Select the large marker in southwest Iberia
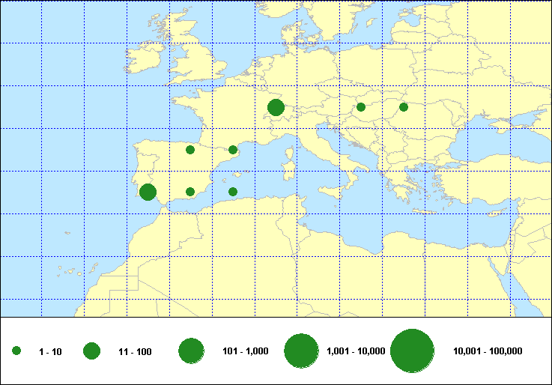 [x=148, y=192]
